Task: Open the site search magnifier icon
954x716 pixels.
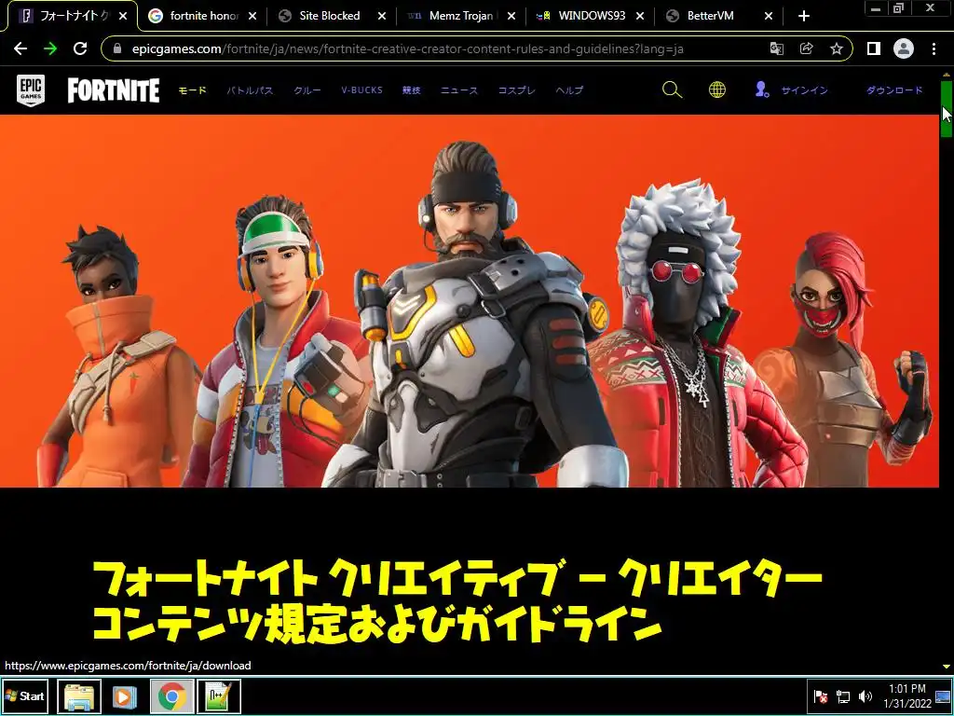Action: point(672,90)
